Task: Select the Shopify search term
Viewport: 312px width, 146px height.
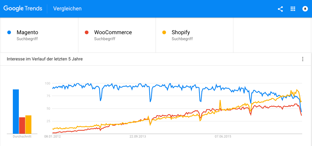Action: 181,33
